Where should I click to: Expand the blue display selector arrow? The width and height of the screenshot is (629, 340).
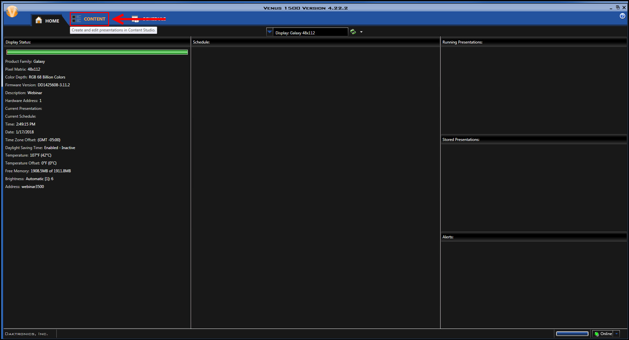270,32
